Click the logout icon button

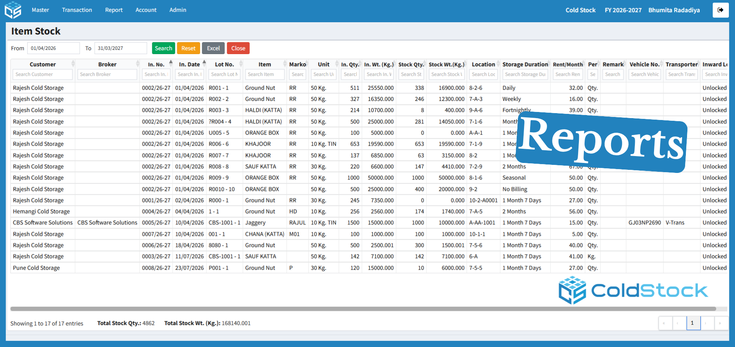pos(720,10)
